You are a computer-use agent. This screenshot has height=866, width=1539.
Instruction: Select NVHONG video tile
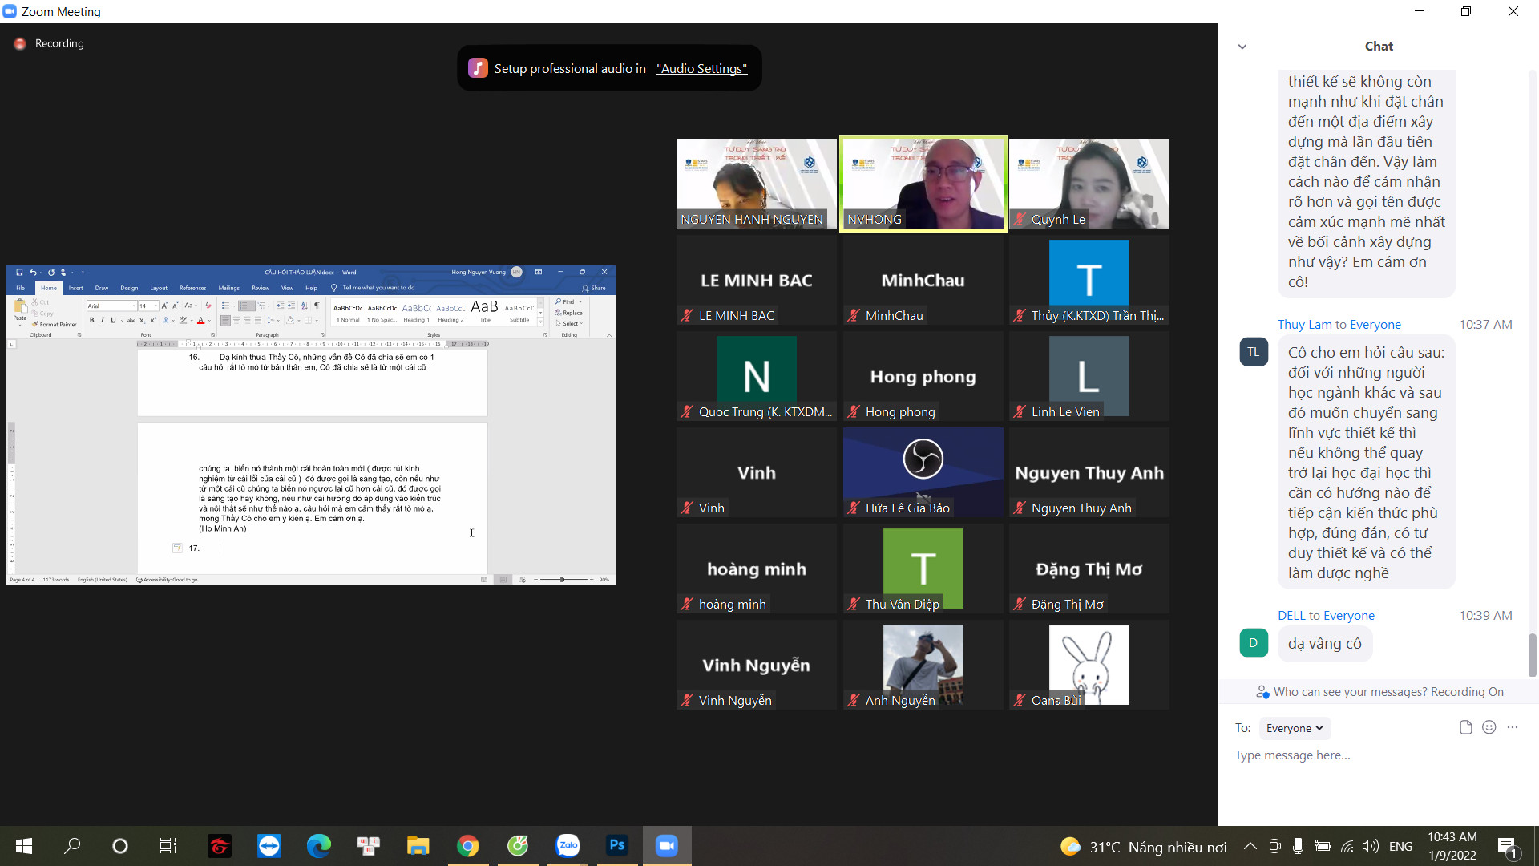tap(923, 184)
